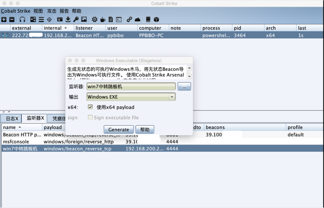The width and height of the screenshot is (324, 208).
Task: Switch to the 日志X tab
Action: (11, 118)
